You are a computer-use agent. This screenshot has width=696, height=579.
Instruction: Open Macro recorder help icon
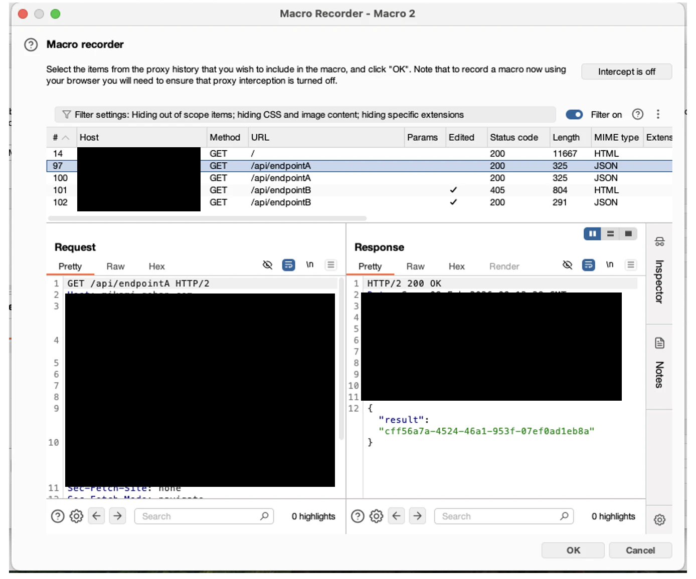coord(31,45)
